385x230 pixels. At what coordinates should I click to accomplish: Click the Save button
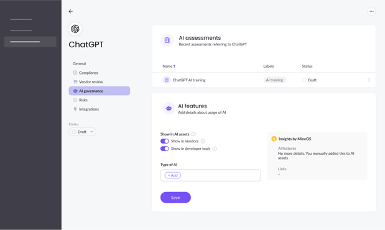coord(175,198)
